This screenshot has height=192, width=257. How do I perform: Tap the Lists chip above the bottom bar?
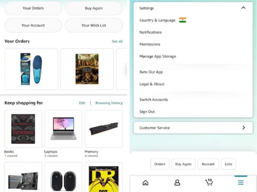[x=228, y=164]
